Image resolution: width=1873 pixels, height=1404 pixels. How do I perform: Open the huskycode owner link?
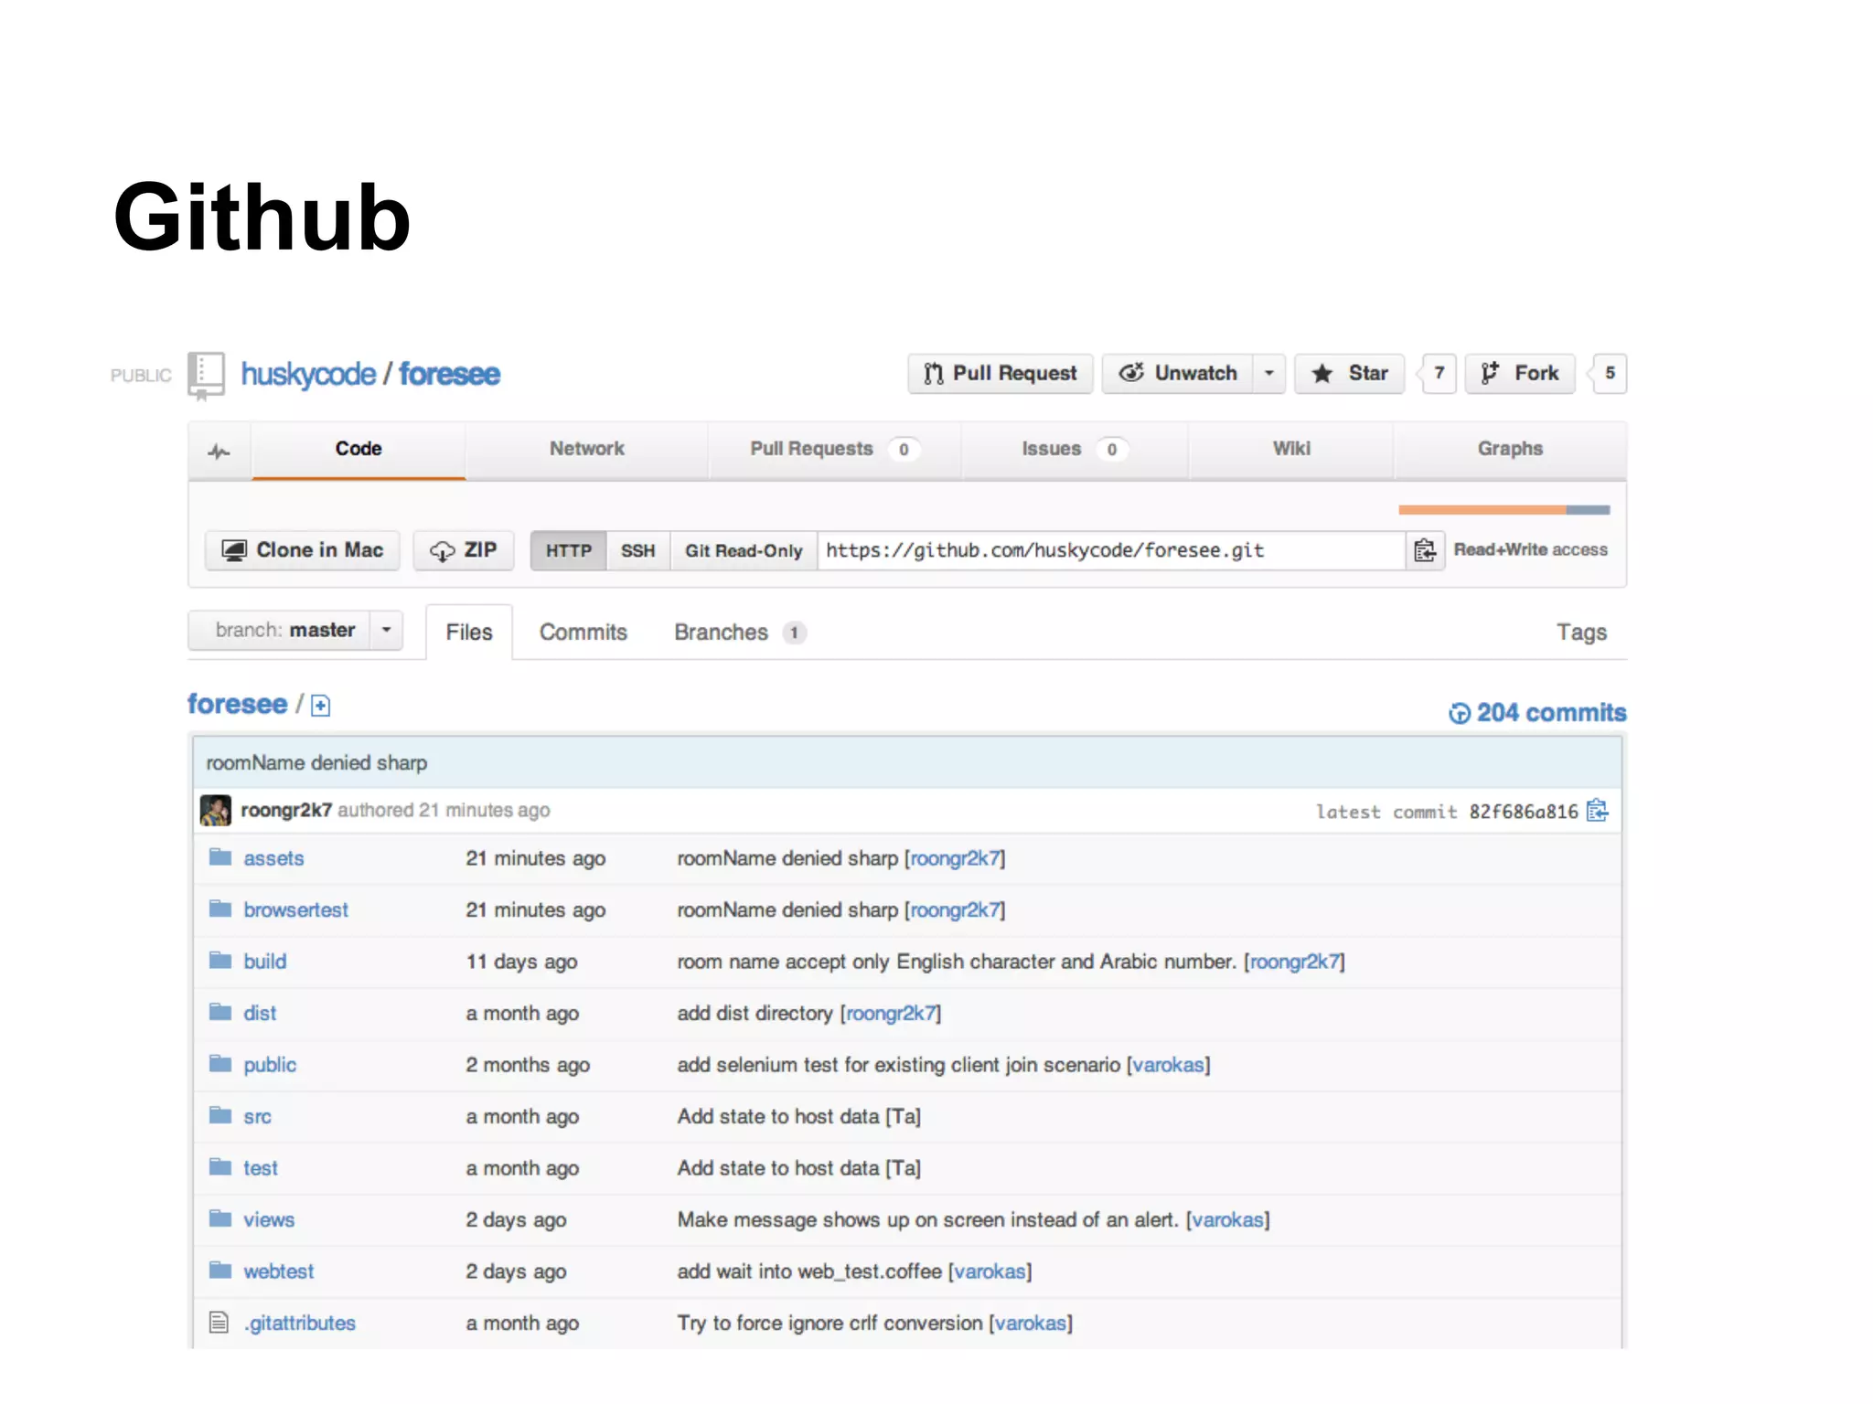point(308,375)
